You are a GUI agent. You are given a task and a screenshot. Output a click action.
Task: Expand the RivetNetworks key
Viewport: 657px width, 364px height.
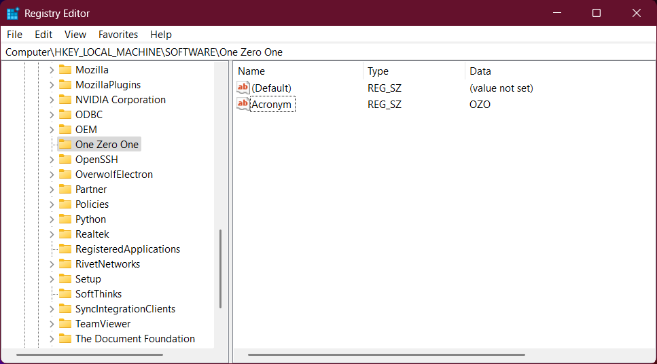tap(52, 264)
